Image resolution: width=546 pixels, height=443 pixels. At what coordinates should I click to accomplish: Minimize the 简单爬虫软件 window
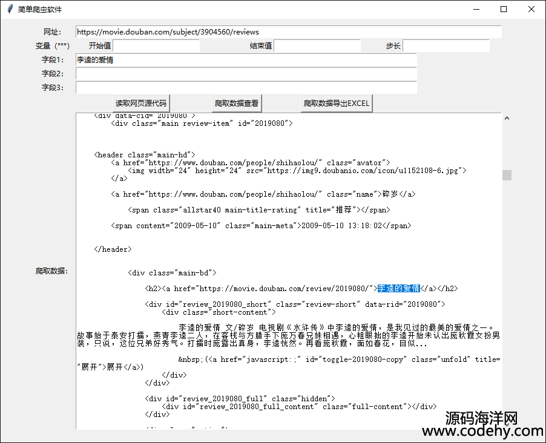pos(476,9)
